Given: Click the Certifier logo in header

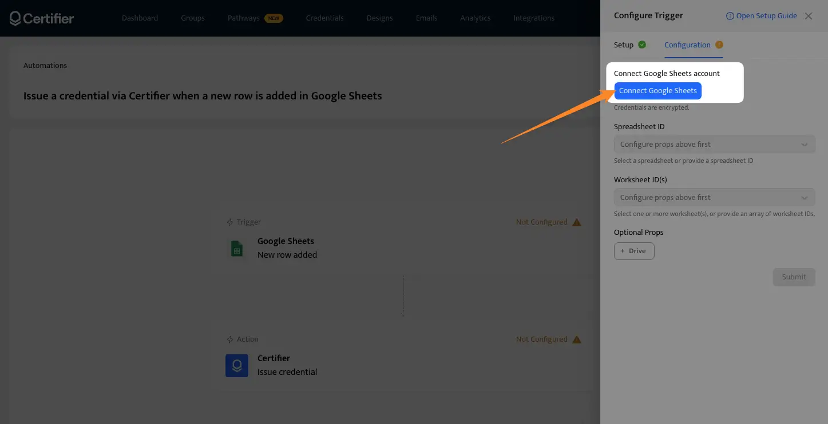Looking at the screenshot, I should (42, 18).
